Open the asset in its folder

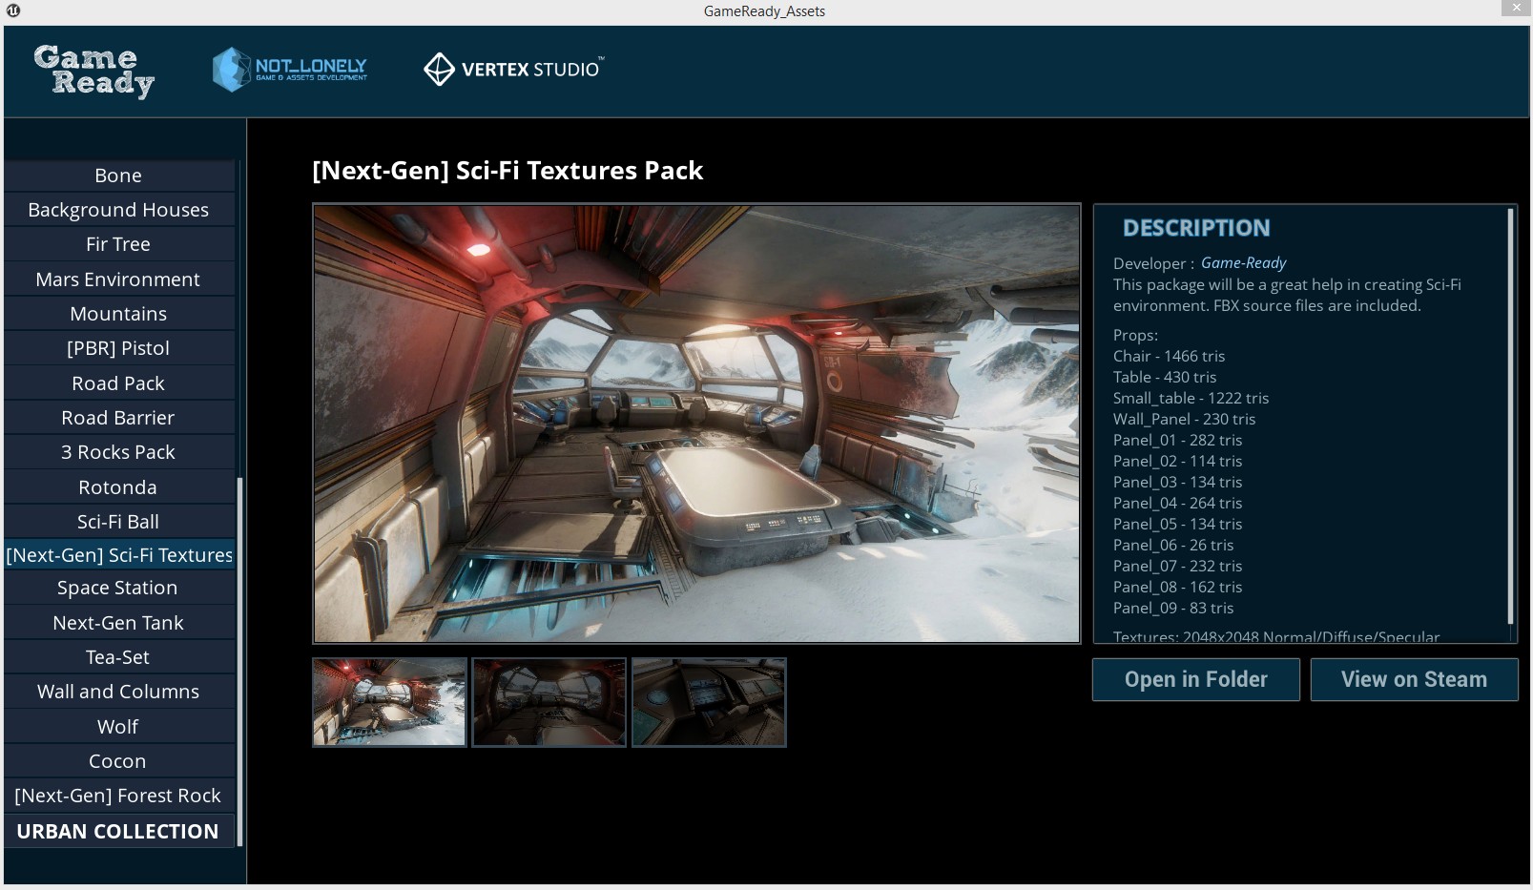click(1195, 679)
